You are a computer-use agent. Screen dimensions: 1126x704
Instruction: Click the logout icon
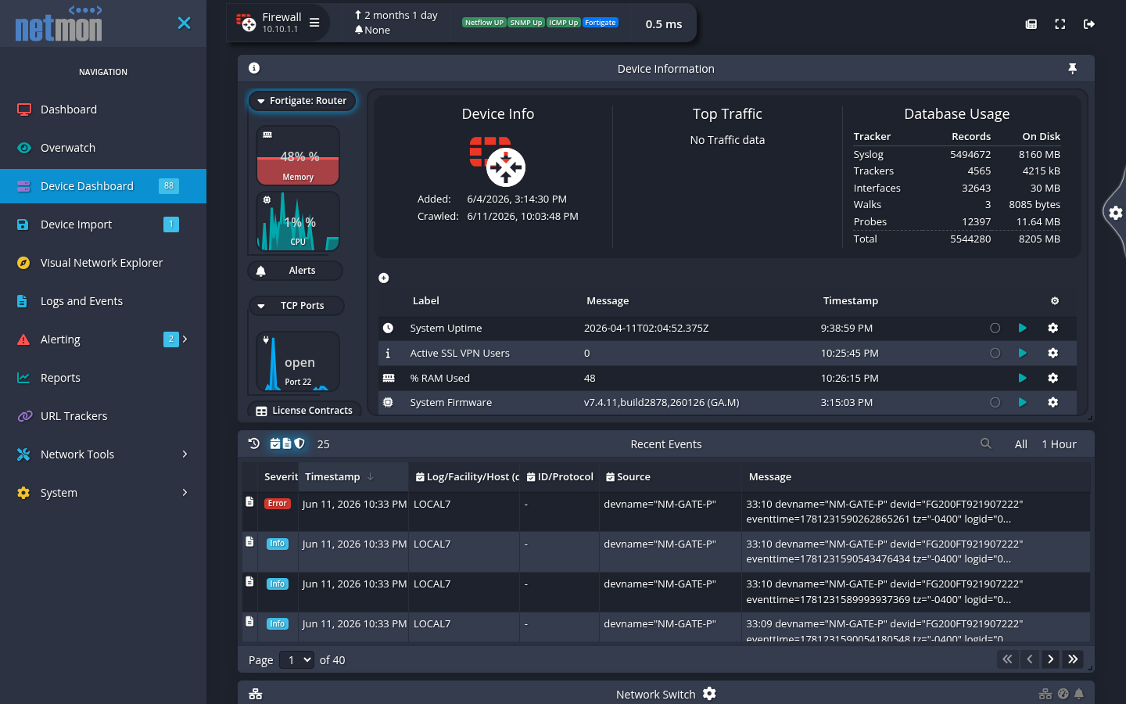(x=1089, y=24)
